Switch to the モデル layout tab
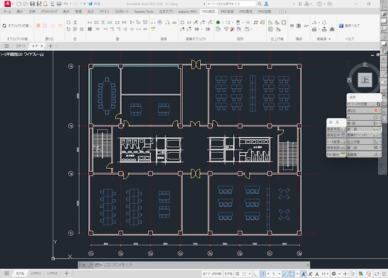Screen dimensions: 388x278 click(20, 274)
